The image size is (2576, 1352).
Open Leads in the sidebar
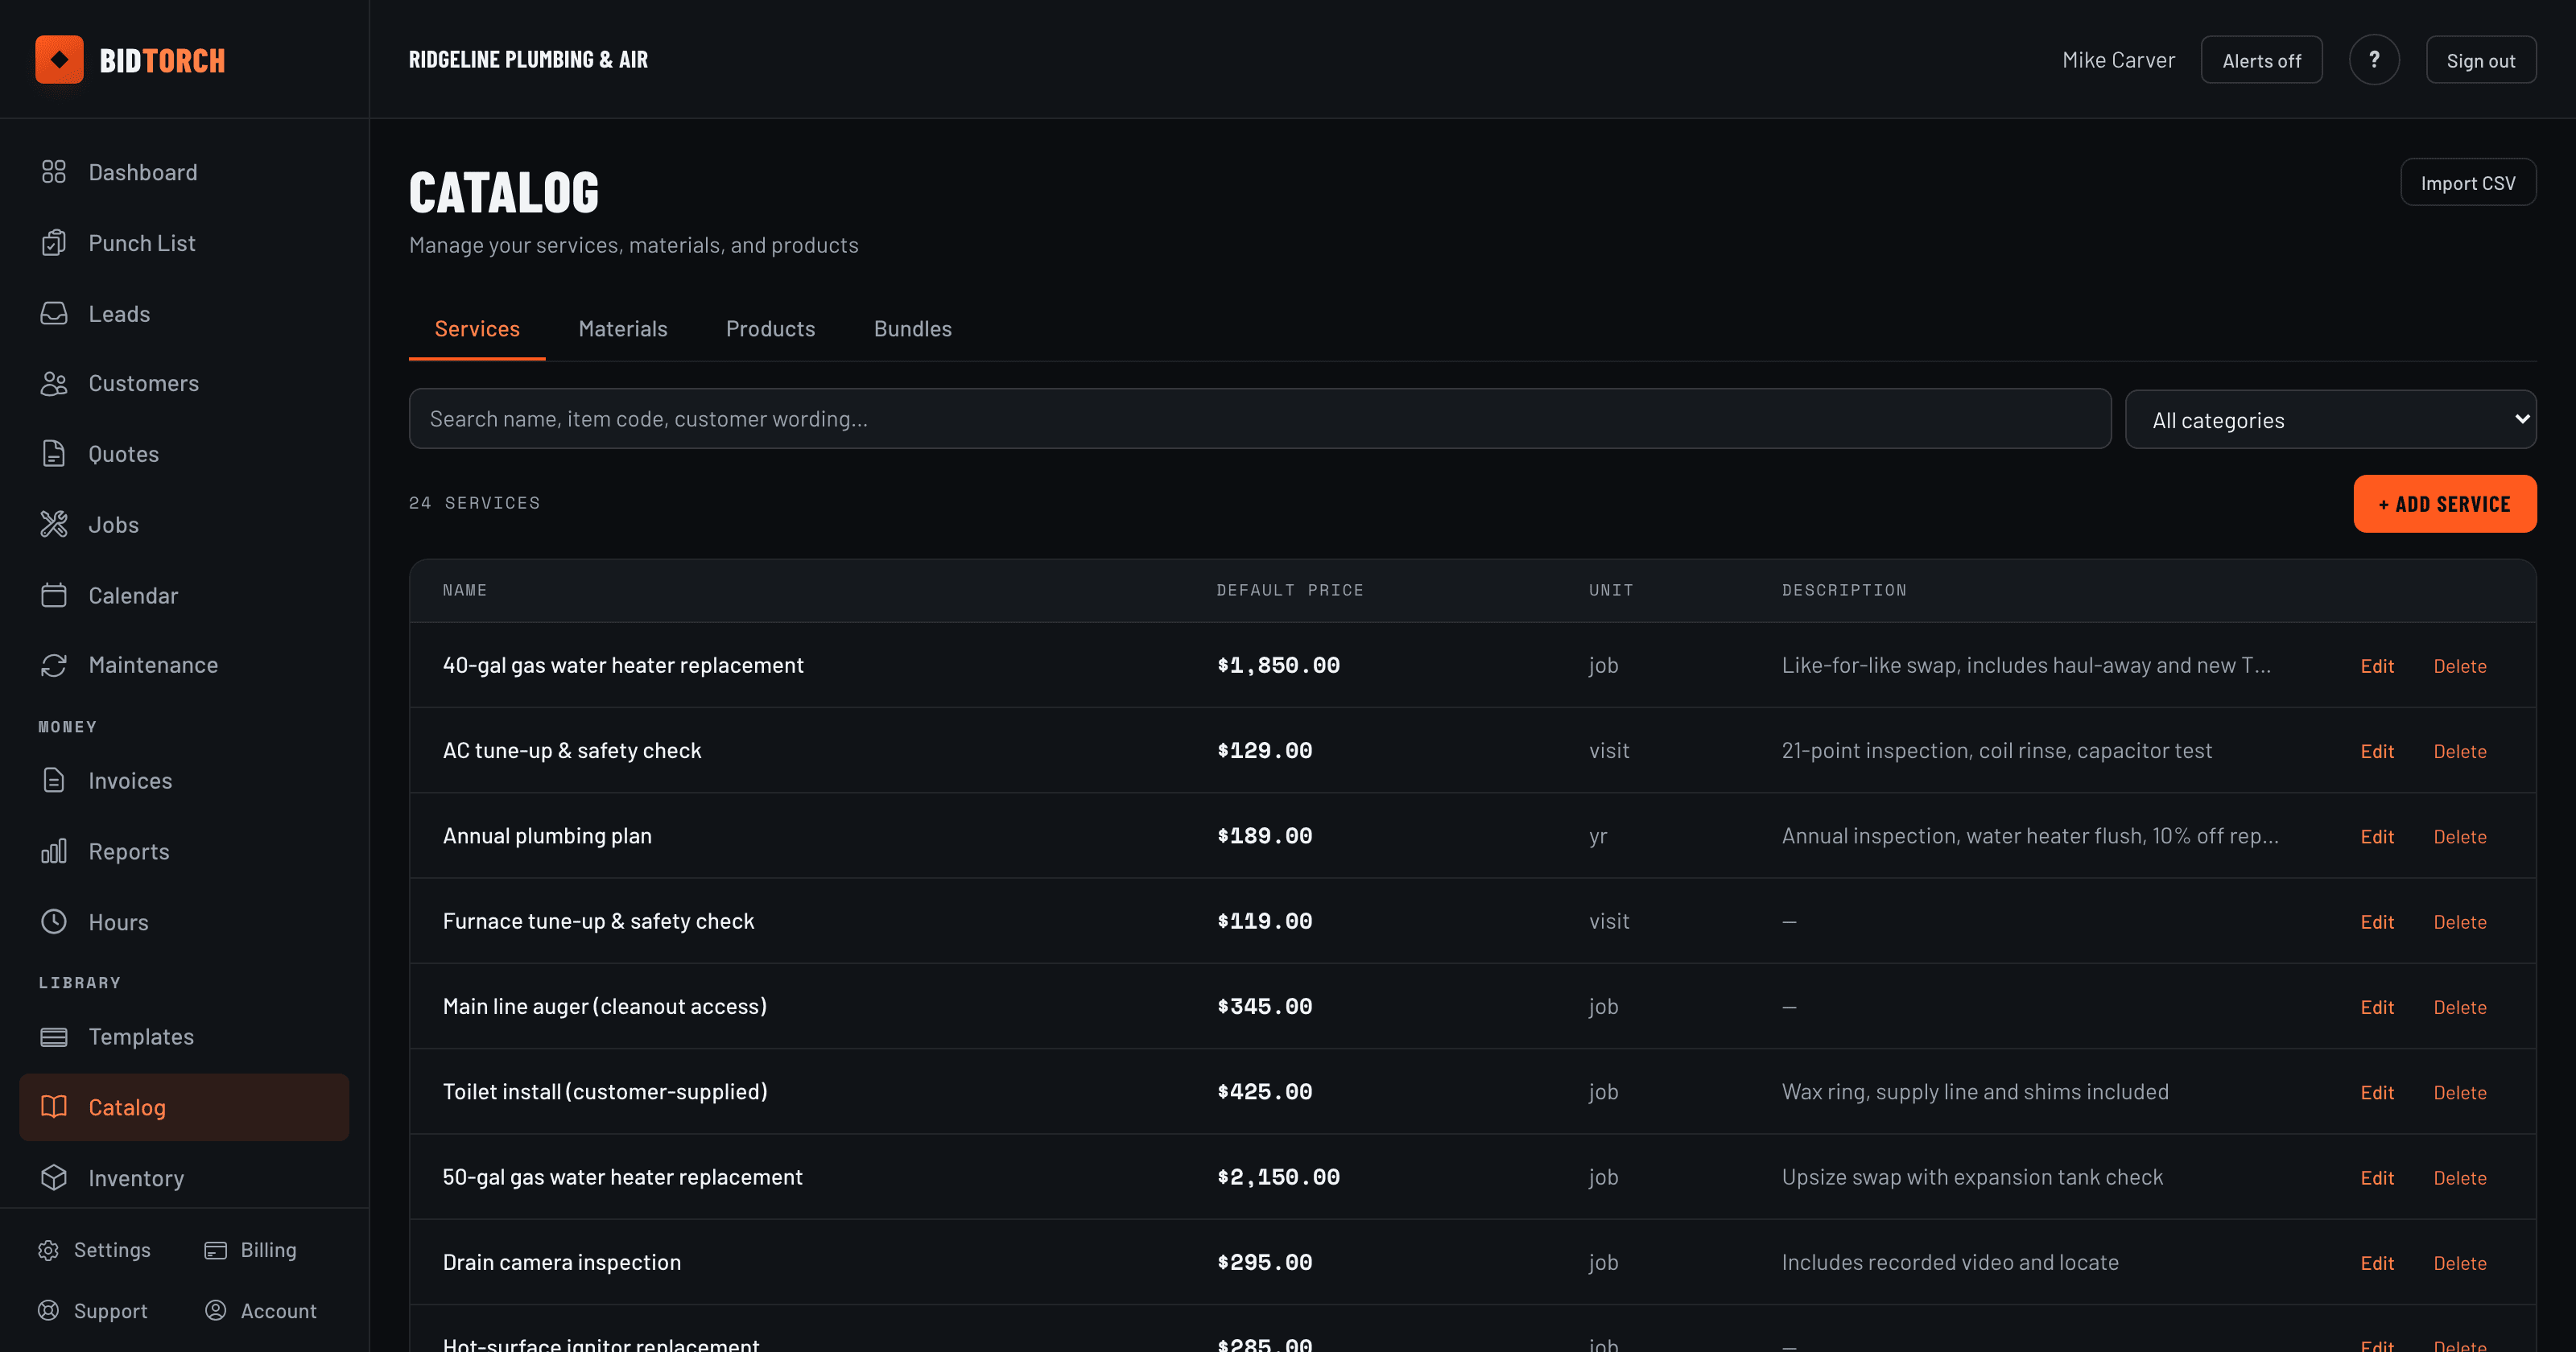pos(184,314)
